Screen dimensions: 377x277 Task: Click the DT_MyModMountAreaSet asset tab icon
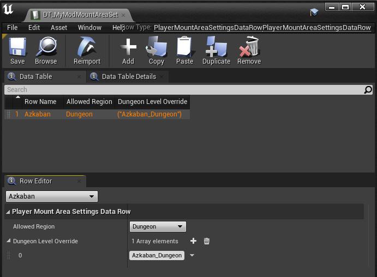(35, 15)
